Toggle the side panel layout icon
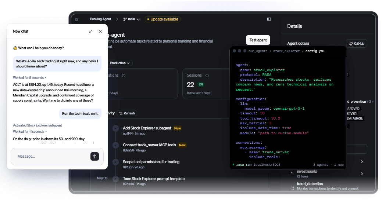The height and width of the screenshot is (216, 382). click(x=269, y=19)
